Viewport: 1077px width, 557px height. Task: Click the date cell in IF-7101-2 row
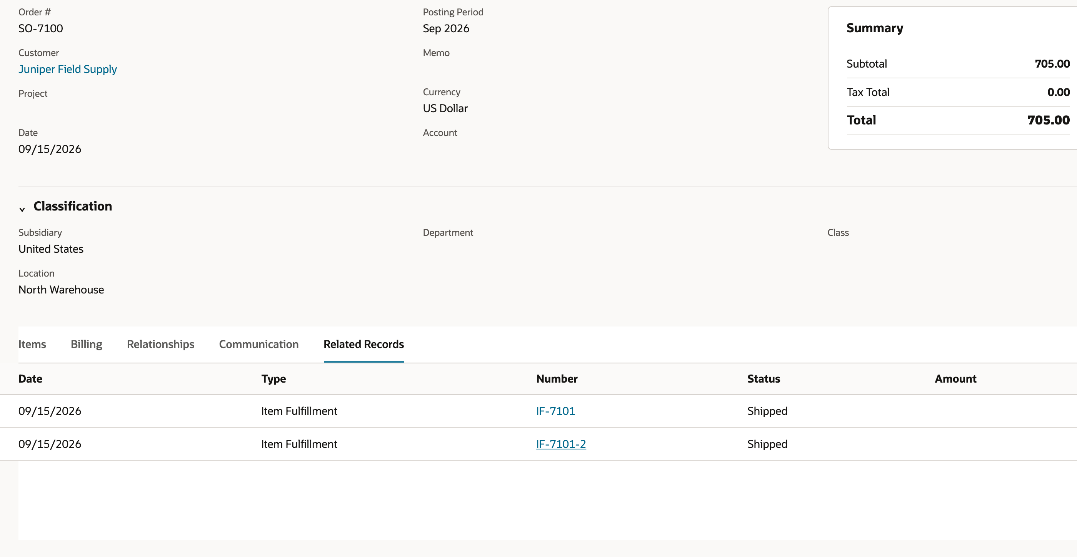point(50,444)
